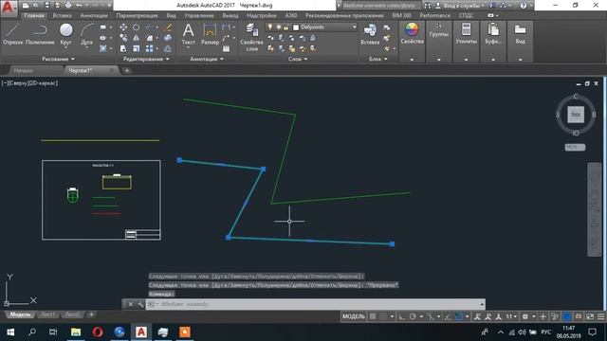The height and width of the screenshot is (341, 607).
Task: Click the Explode tool icon
Action: (x=168, y=38)
